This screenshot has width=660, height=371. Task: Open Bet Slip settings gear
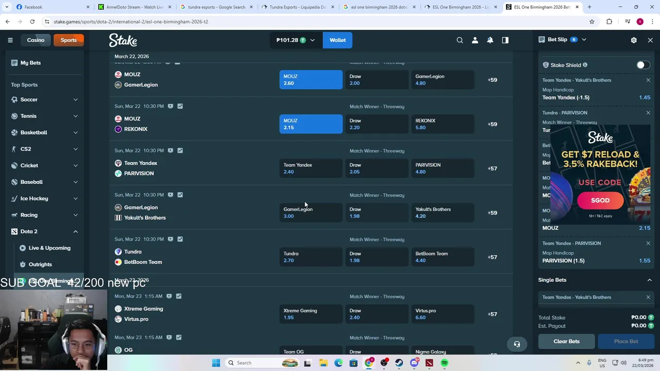pyautogui.click(x=634, y=40)
